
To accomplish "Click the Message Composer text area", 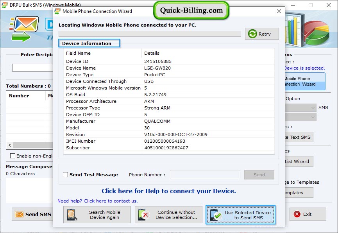I will pyautogui.click(x=30, y=190).
